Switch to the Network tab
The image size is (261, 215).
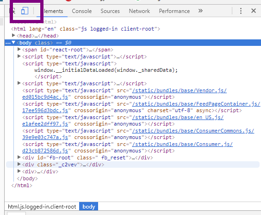pos(139,11)
